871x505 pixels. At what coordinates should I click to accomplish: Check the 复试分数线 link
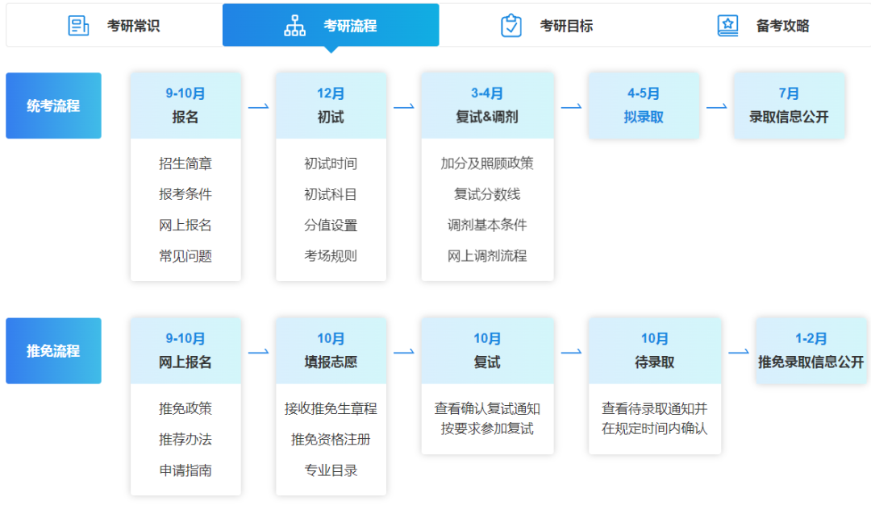tap(487, 194)
